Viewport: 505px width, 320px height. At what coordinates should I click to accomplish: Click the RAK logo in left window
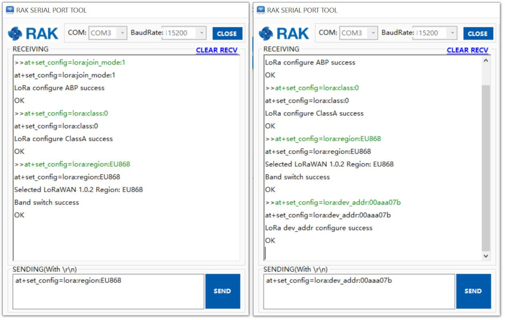coord(33,33)
